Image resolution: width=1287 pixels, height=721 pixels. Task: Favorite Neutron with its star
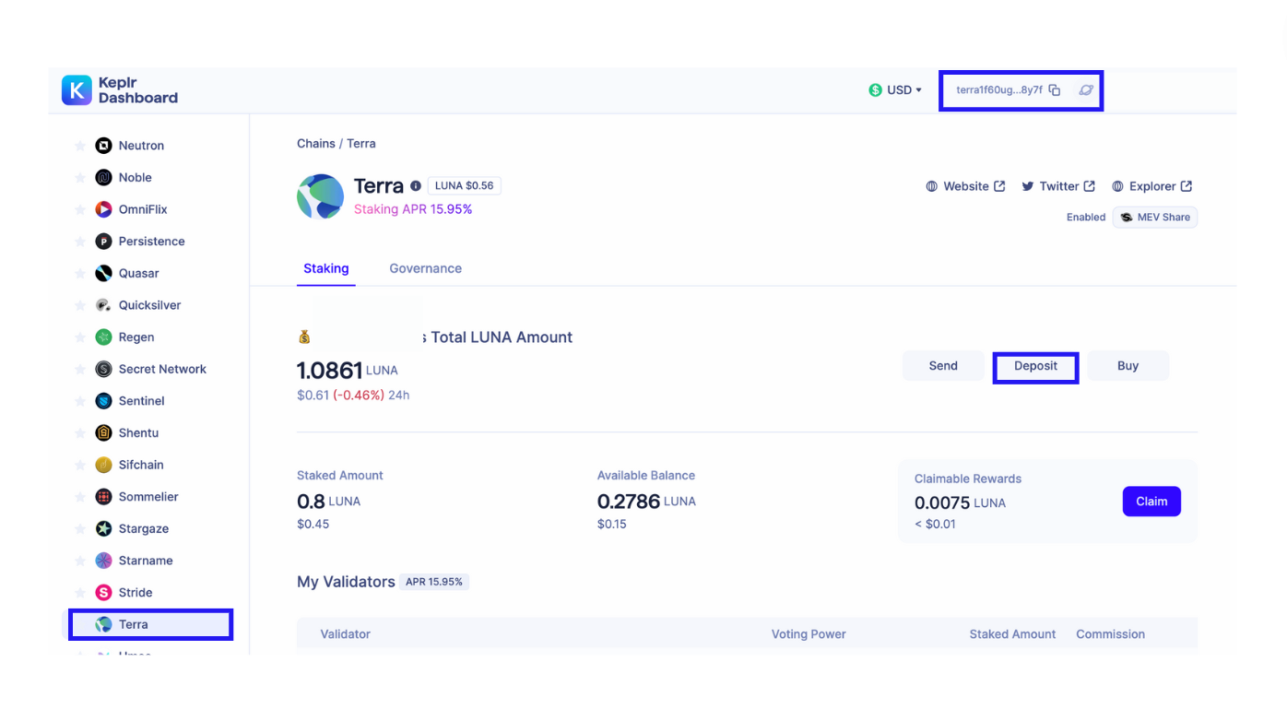coord(80,146)
